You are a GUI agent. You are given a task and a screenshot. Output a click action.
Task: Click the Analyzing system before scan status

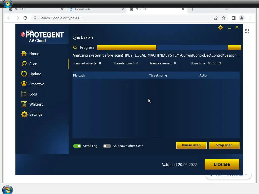click(x=156, y=55)
